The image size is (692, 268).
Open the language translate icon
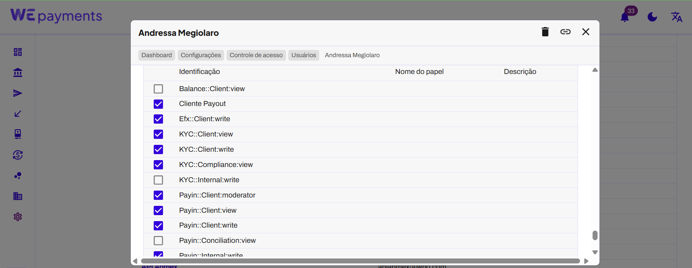tap(677, 17)
